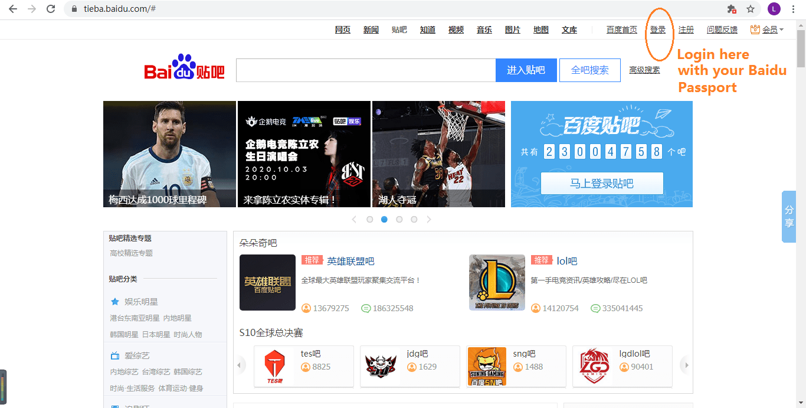This screenshot has height=408, width=806.
Task: Show next S10 teams with right arrow
Action: point(684,365)
